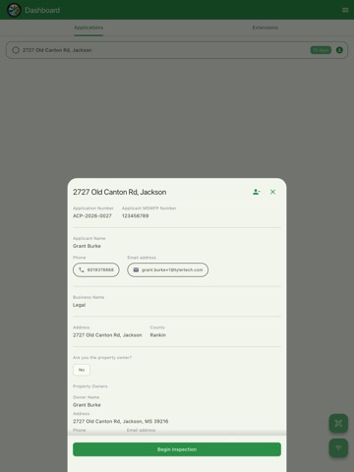Click the envelope mail icon
This screenshot has height=472, width=354.
(x=136, y=269)
